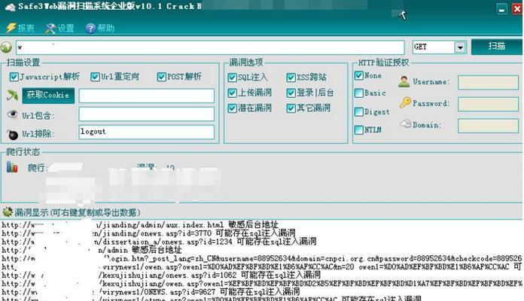Click the bomb icon beside Url排除

tap(12, 134)
